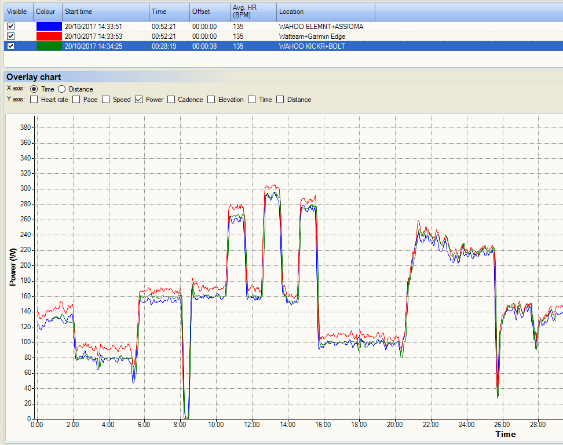563x445 pixels.
Task: Select the Watteam+Garmin Edge row
Action: (x=283, y=37)
